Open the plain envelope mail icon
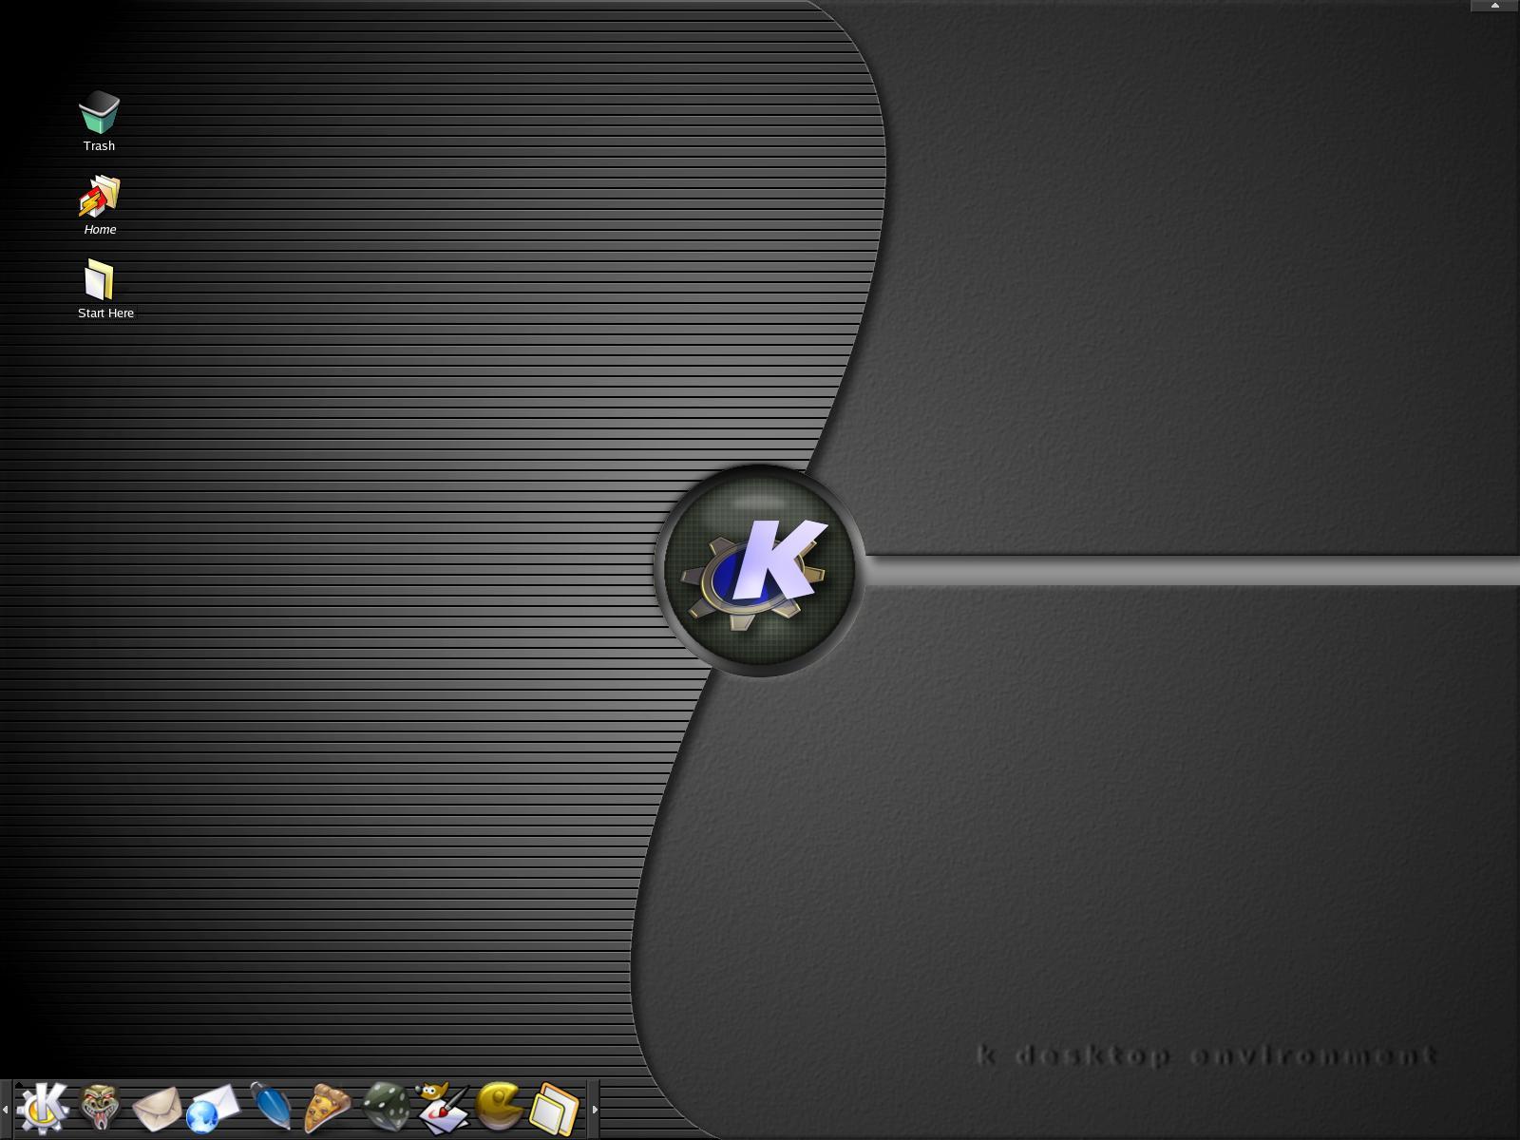 157,1109
